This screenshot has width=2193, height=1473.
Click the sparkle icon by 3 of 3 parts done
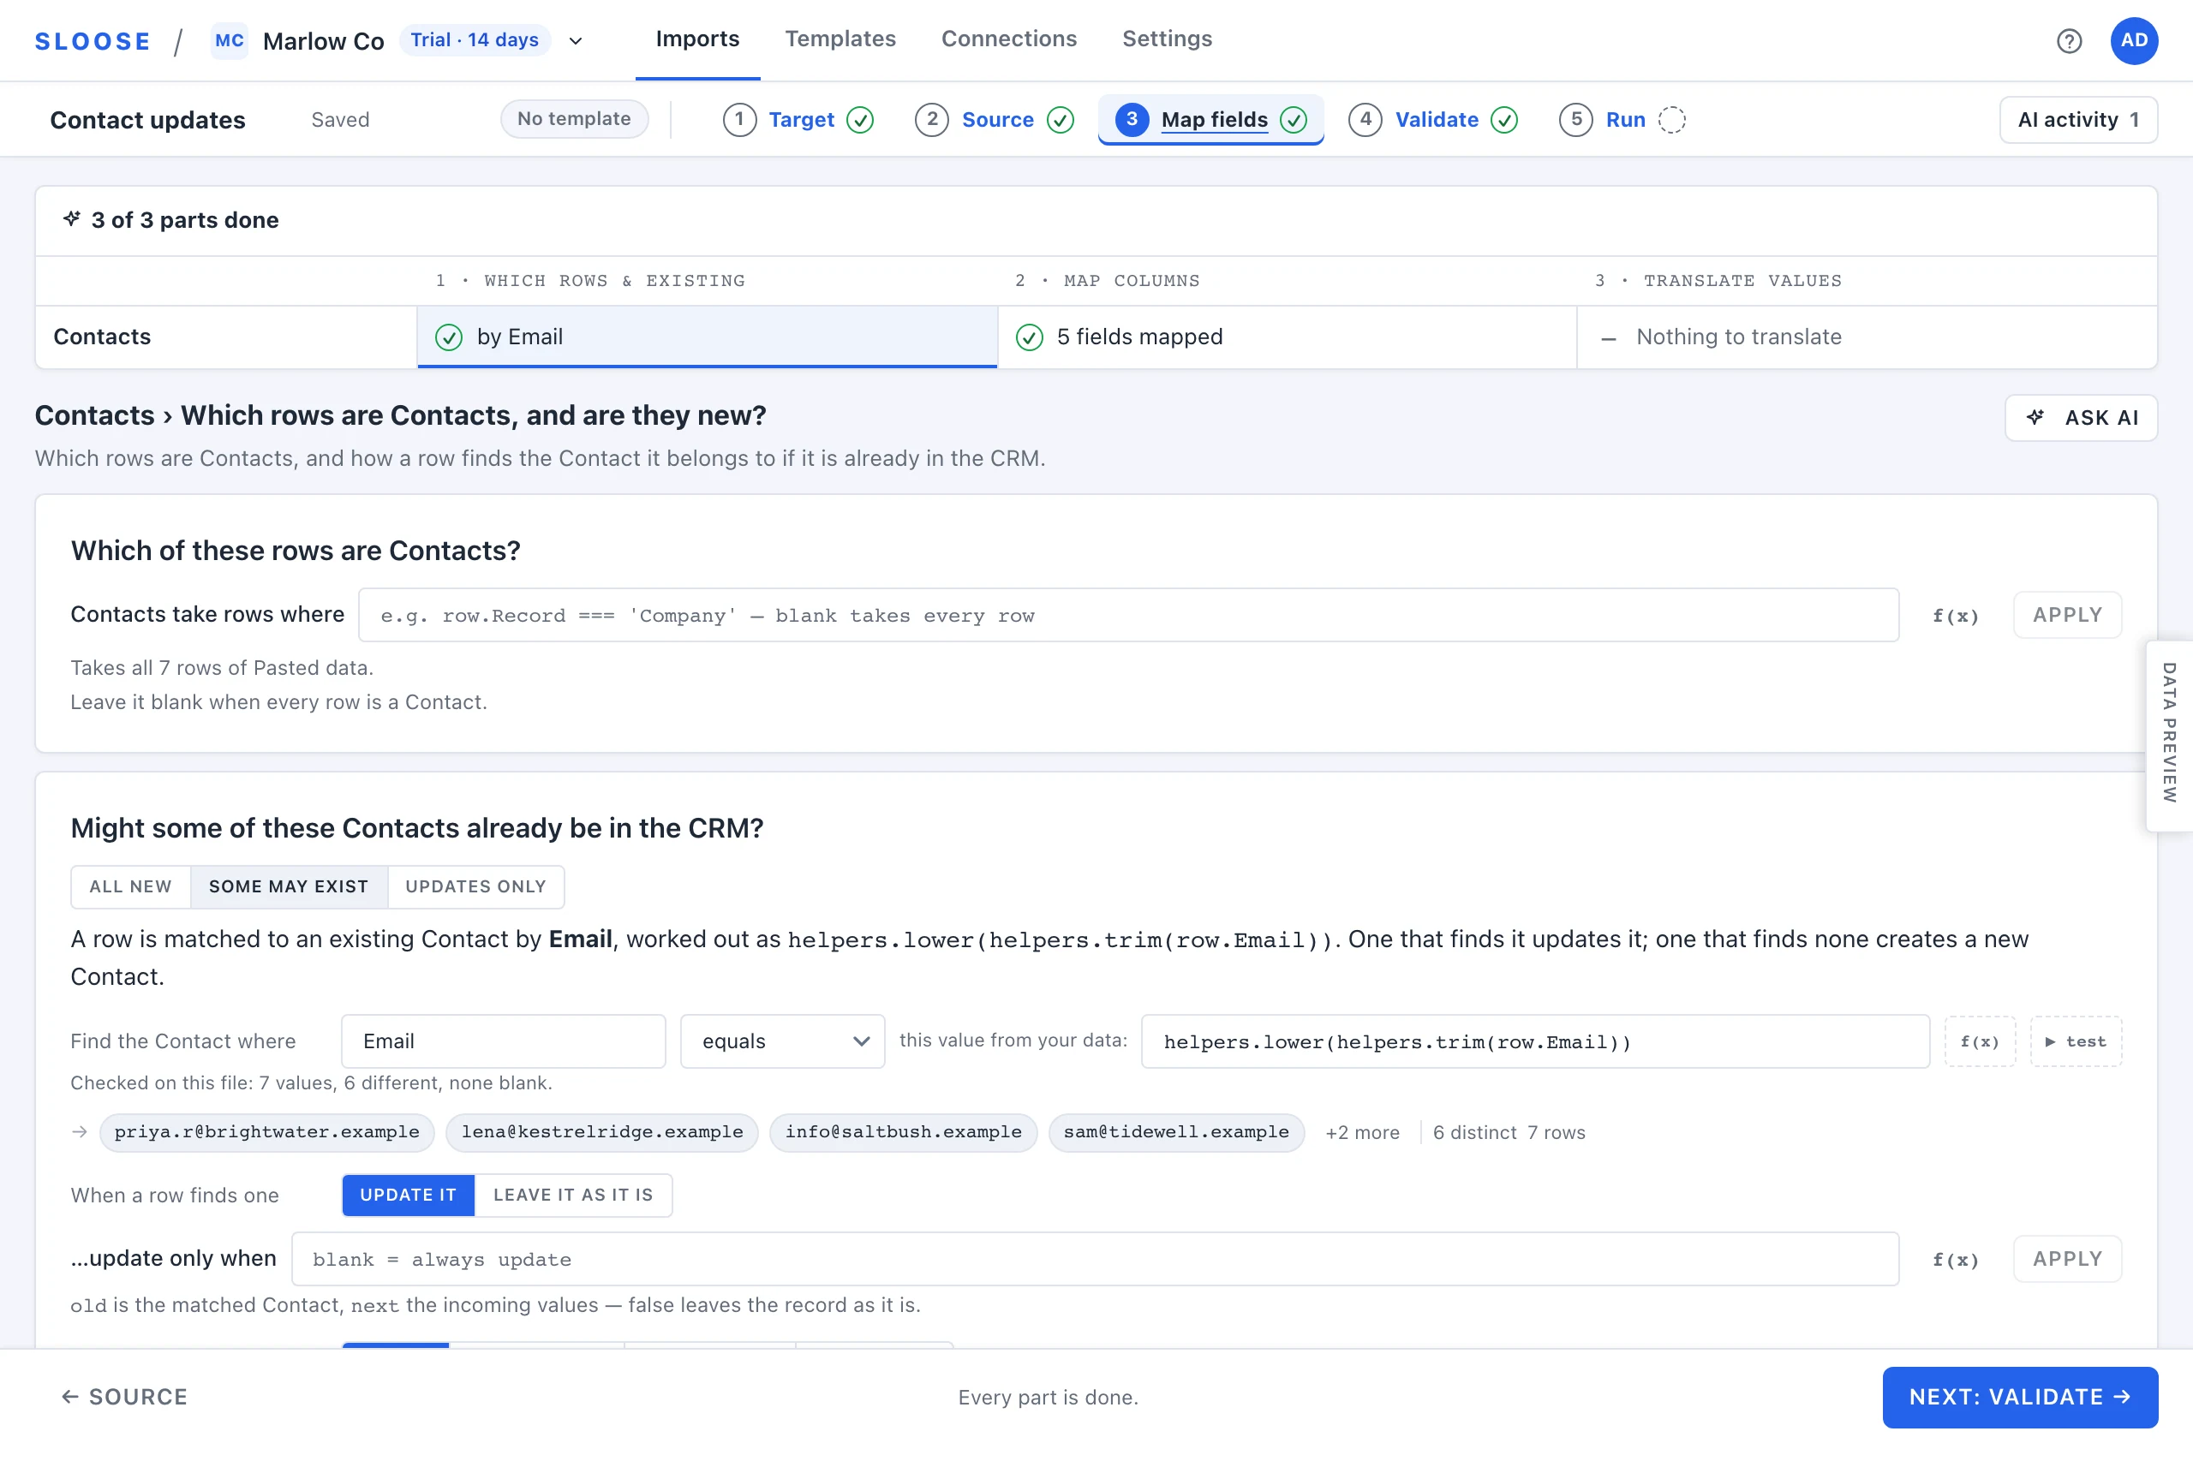pos(71,219)
